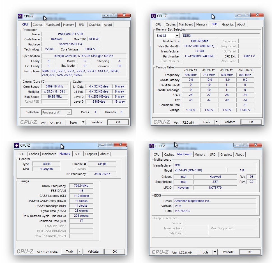Select the Memory tab in the SPD window
The image size is (272, 263).
point(202,24)
